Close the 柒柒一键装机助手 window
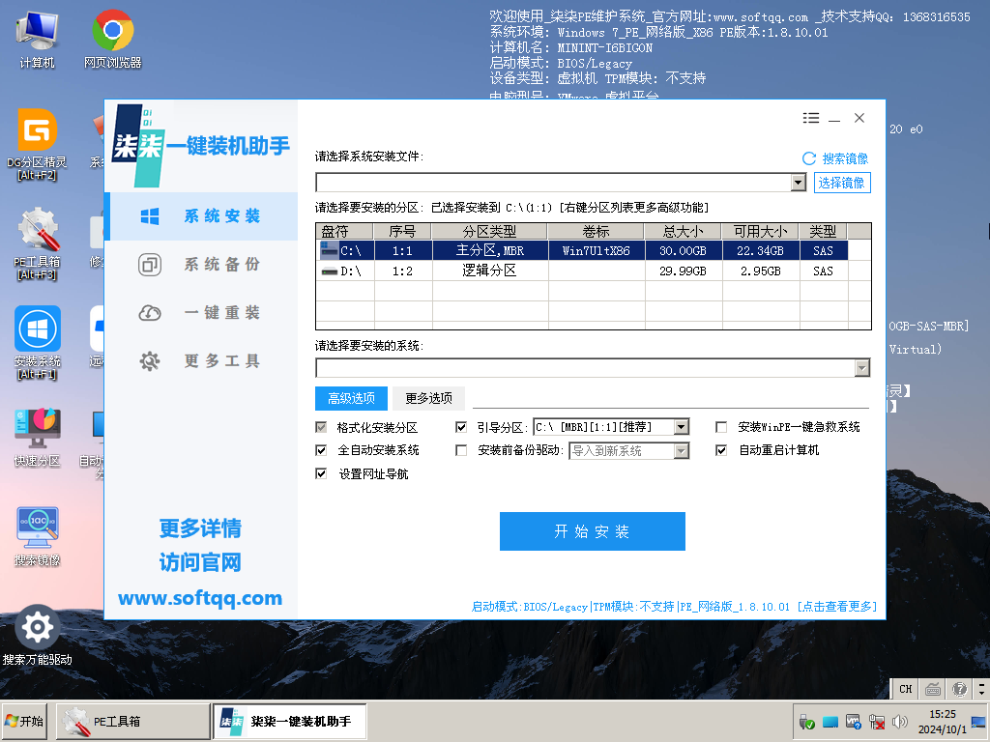Image resolution: width=990 pixels, height=742 pixels. pos(859,118)
